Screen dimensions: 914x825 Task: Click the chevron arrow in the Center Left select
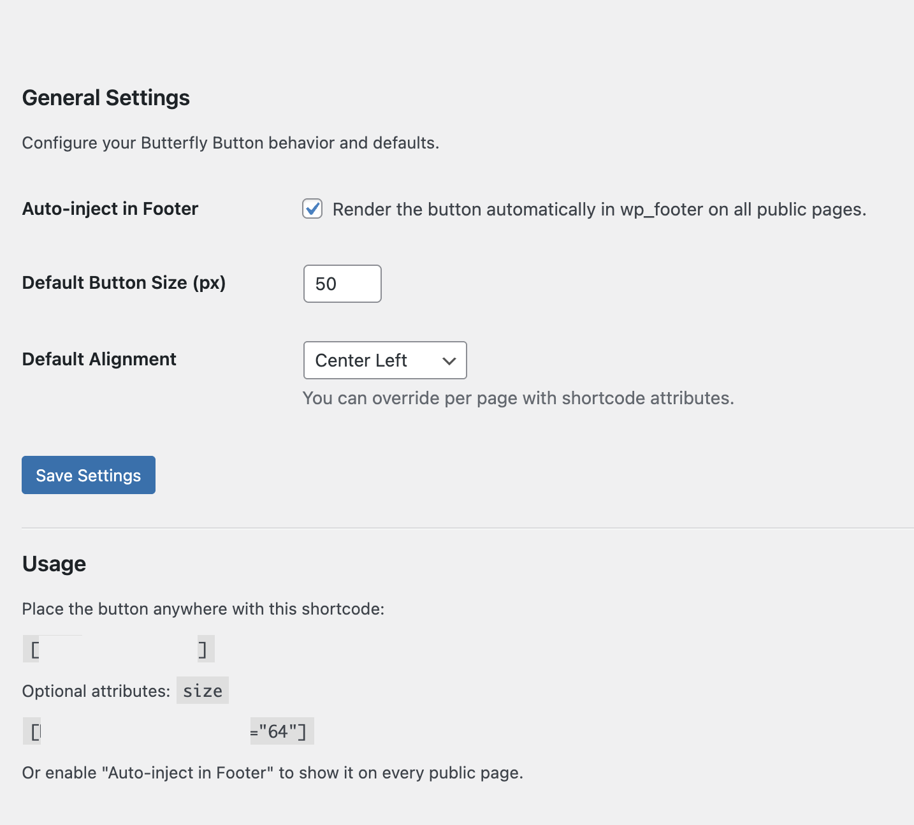(x=449, y=361)
